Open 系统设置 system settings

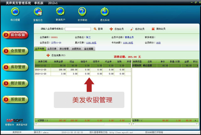pyautogui.click(x=15, y=100)
